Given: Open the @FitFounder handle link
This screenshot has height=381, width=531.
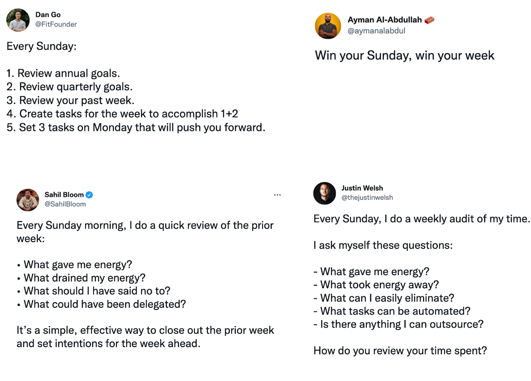Looking at the screenshot, I should (56, 25).
